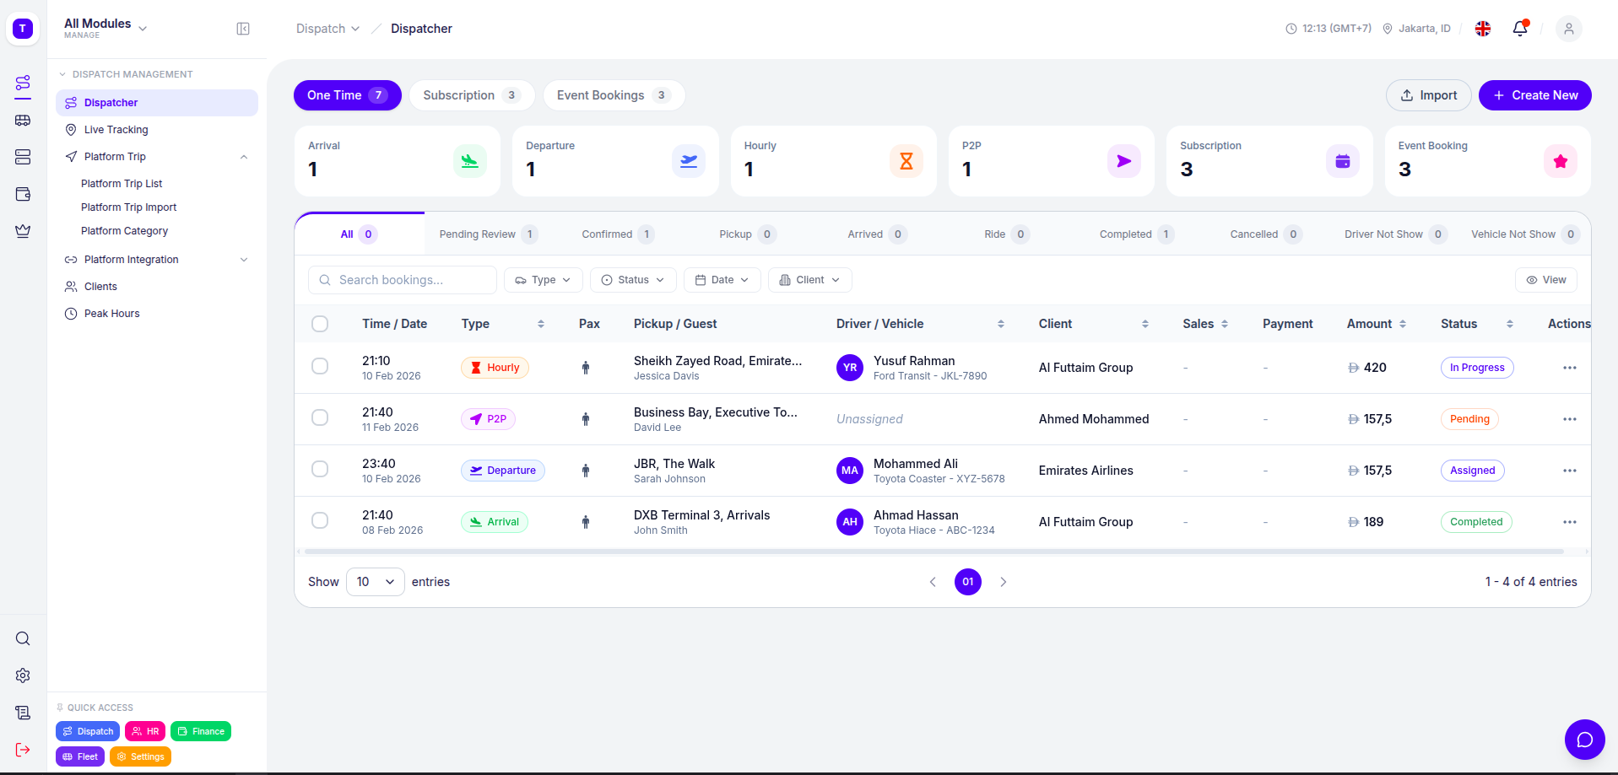Open the user profile avatar
Screen dimensions: 1618x775
1568,29
